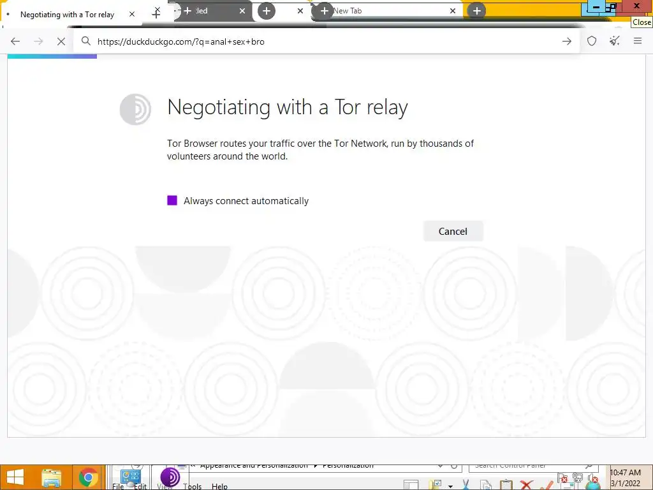Click the Action Center flag tray icon

click(562, 477)
